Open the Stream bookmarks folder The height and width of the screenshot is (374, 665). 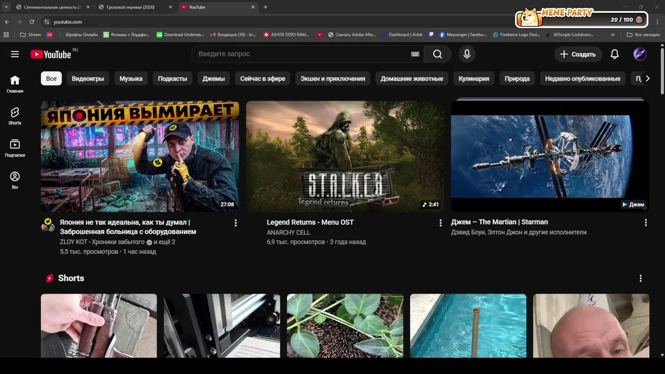point(31,35)
